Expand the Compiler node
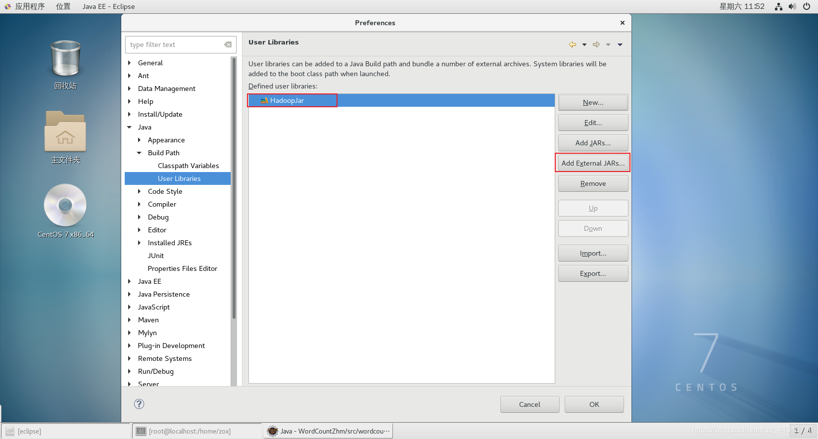Viewport: 818px width, 439px height. pyautogui.click(x=139, y=204)
